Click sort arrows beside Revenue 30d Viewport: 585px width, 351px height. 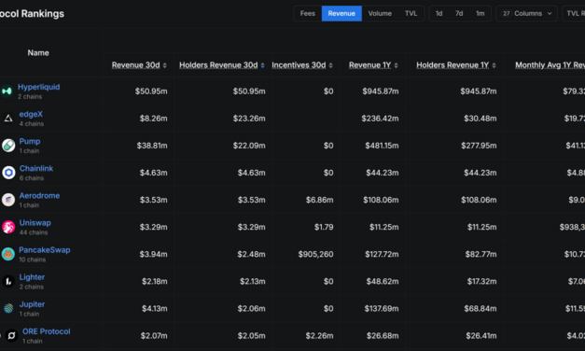point(164,65)
